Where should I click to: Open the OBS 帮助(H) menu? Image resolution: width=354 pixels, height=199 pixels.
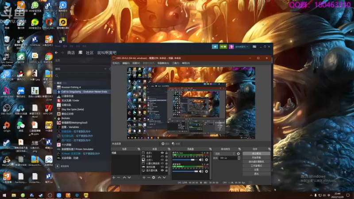point(186,63)
